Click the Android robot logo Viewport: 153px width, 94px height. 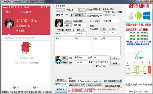[x=138, y=16]
